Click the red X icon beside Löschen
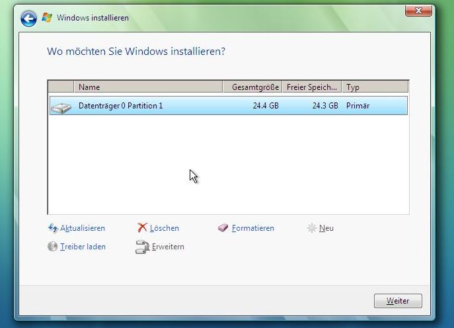The width and height of the screenshot is (454, 328). point(142,227)
